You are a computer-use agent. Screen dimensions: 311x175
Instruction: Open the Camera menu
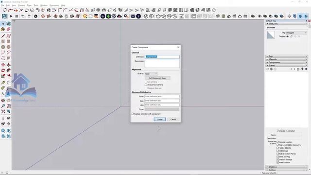[x=21, y=5]
